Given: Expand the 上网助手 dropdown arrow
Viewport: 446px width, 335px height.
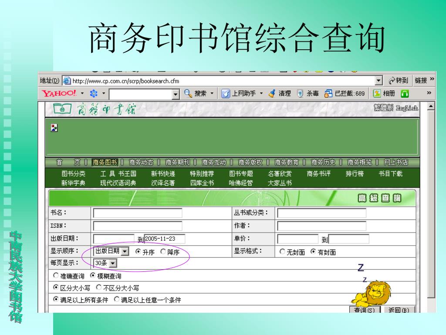Looking at the screenshot, I should 261,93.
